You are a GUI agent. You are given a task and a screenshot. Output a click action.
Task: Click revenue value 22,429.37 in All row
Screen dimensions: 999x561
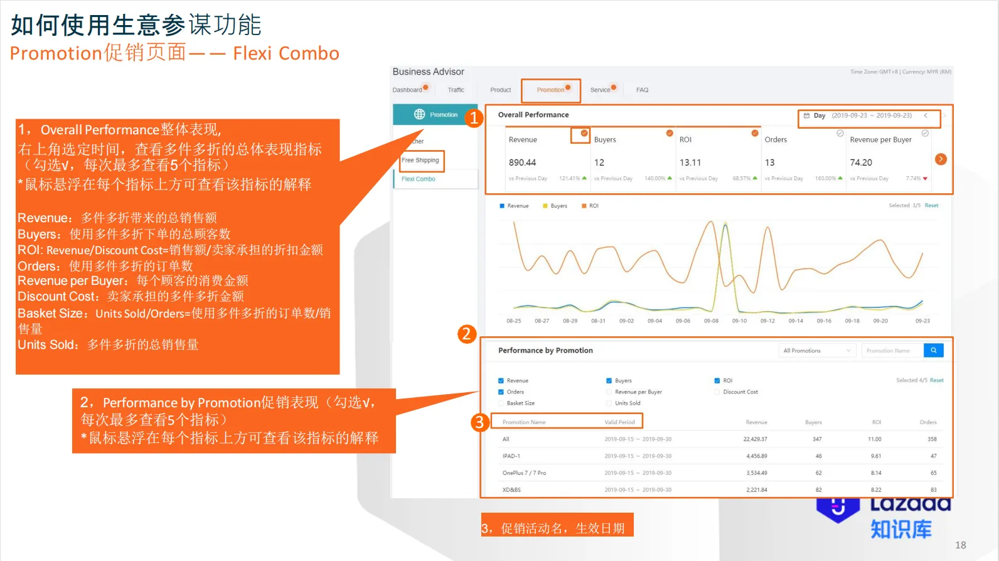(x=755, y=439)
